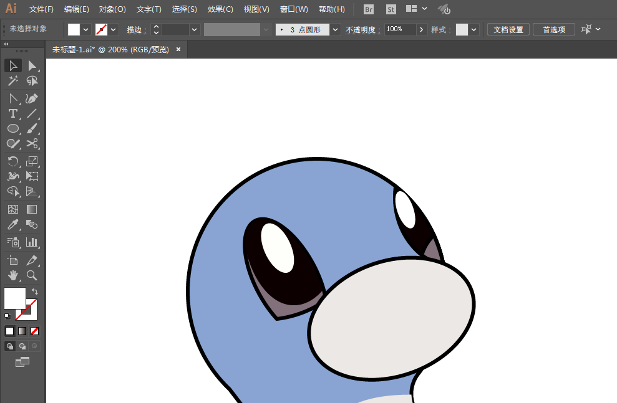
Task: Enable Draw Inside mode
Action: pyautogui.click(x=35, y=346)
